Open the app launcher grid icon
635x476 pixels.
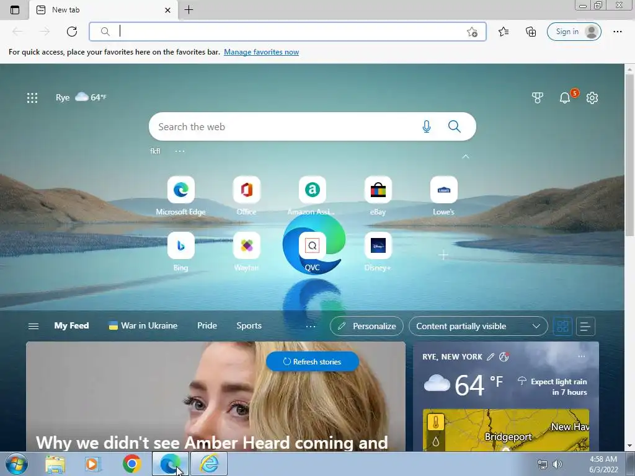tap(32, 97)
